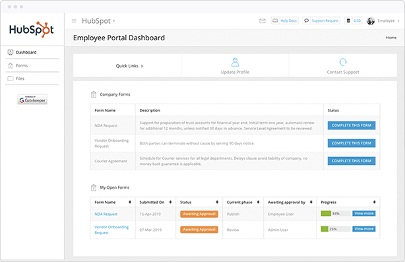Change the USD currency setting
Image resolution: width=405 pixels, height=262 pixels.
pos(354,20)
